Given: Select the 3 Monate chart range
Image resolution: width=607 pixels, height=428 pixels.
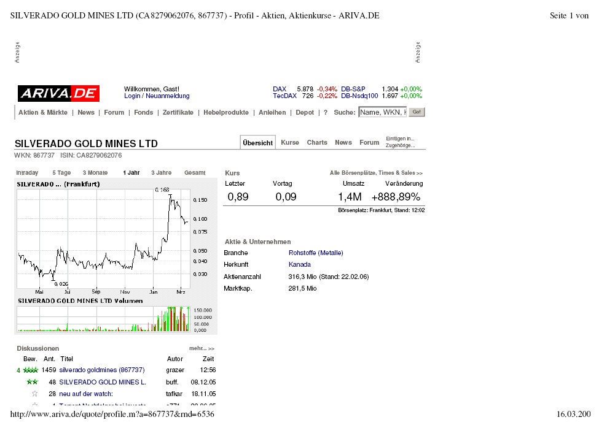Looking at the screenshot, I should 95,173.
